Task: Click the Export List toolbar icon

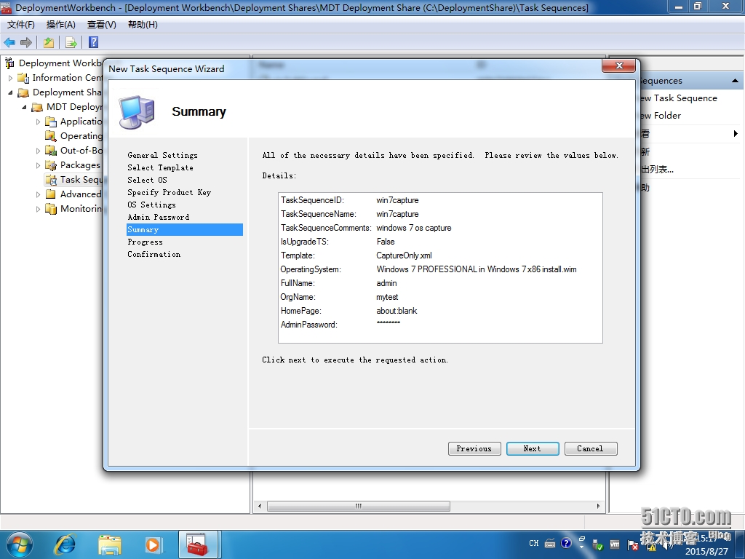Action: tap(71, 43)
